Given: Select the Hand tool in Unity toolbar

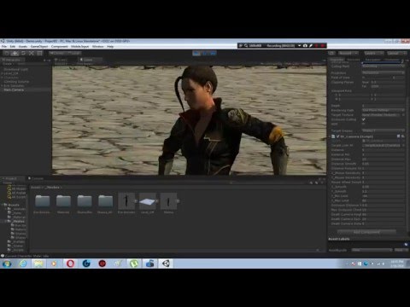Looking at the screenshot, I should 7,53.
